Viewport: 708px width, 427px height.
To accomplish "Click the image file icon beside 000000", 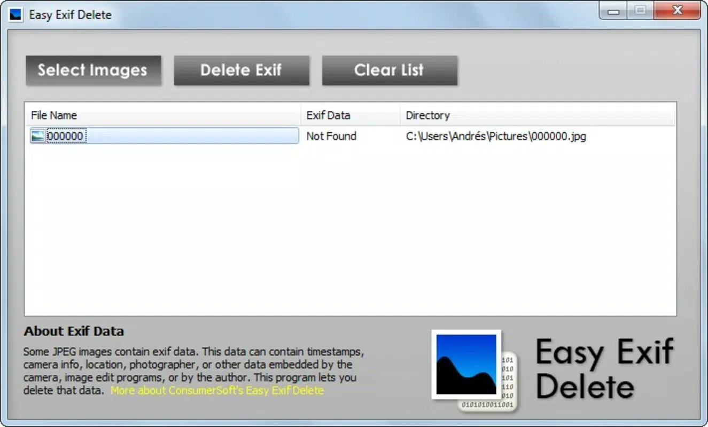I will pyautogui.click(x=38, y=136).
